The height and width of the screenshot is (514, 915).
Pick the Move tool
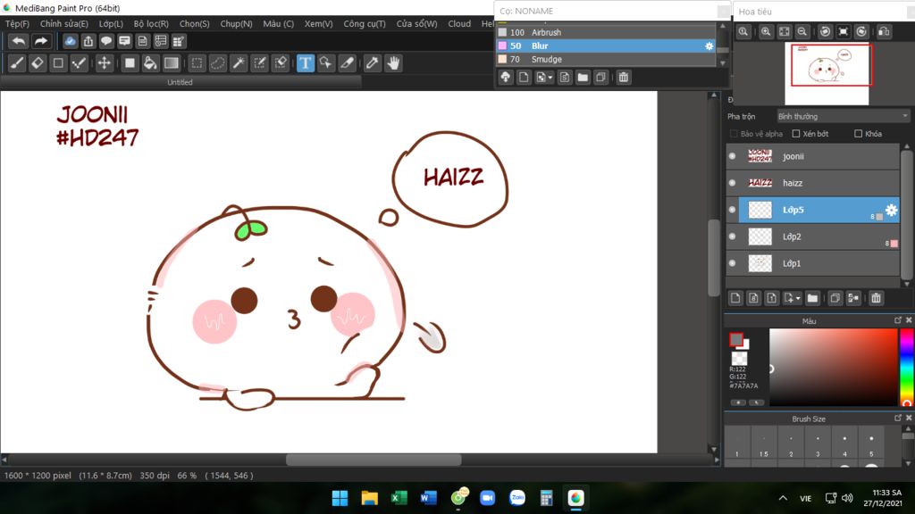pyautogui.click(x=104, y=63)
